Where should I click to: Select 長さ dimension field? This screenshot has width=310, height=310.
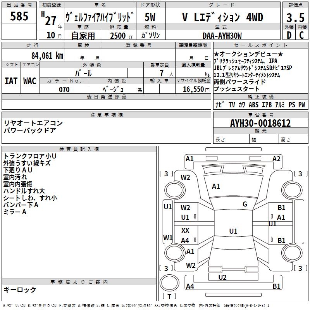[231, 139]
